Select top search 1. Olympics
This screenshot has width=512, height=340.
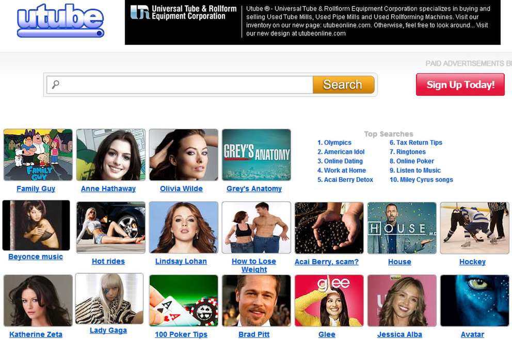(x=334, y=143)
